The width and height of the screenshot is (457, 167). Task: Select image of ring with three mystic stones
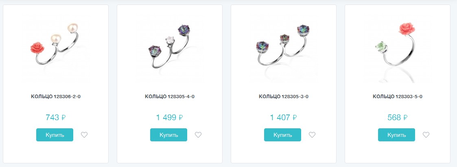[x=284, y=47]
